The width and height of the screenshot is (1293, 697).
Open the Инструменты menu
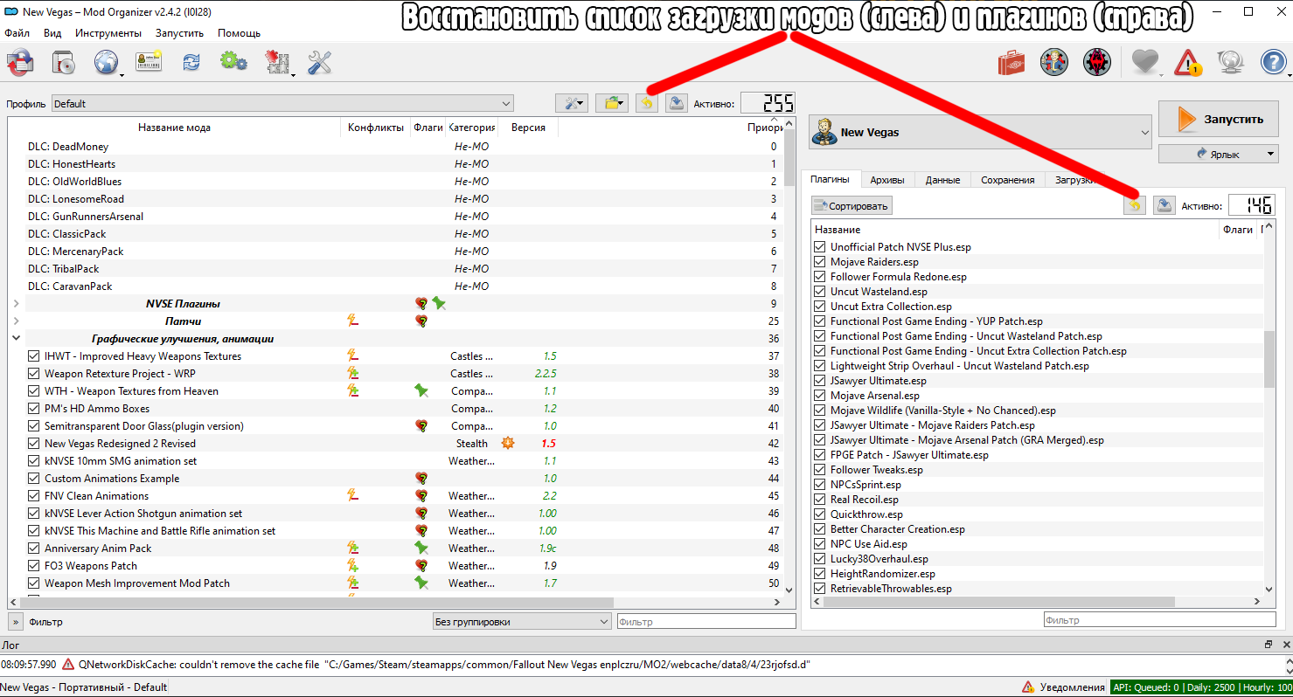(108, 33)
